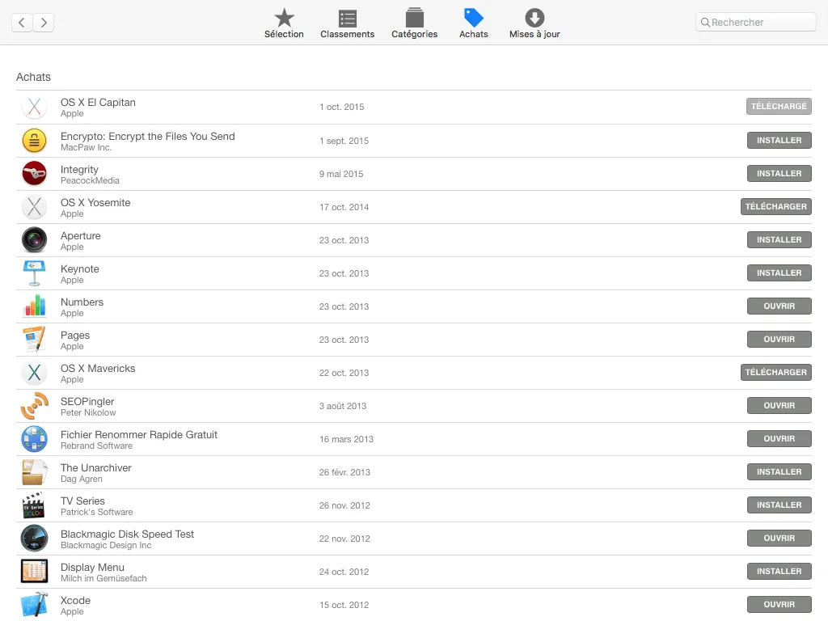Click the OS X El Capitan title

98,103
